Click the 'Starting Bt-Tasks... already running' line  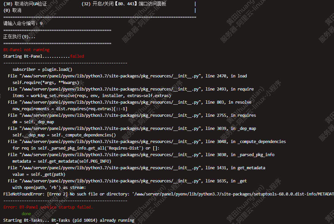tap(69, 220)
